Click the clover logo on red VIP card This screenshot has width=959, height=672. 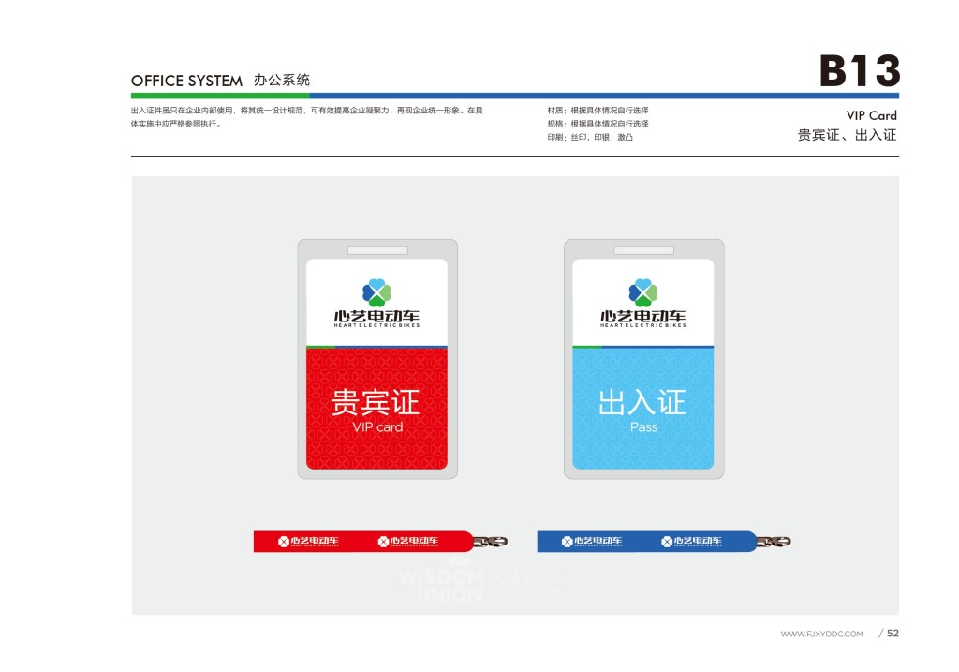(376, 292)
